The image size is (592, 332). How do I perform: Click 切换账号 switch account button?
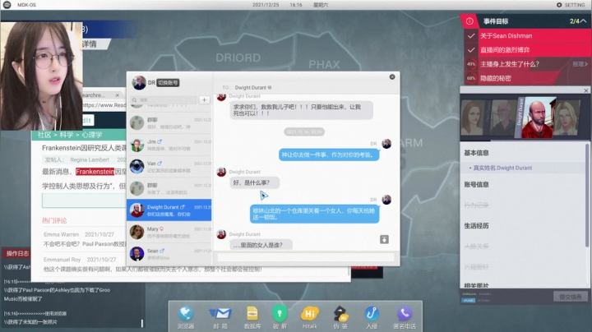point(168,83)
